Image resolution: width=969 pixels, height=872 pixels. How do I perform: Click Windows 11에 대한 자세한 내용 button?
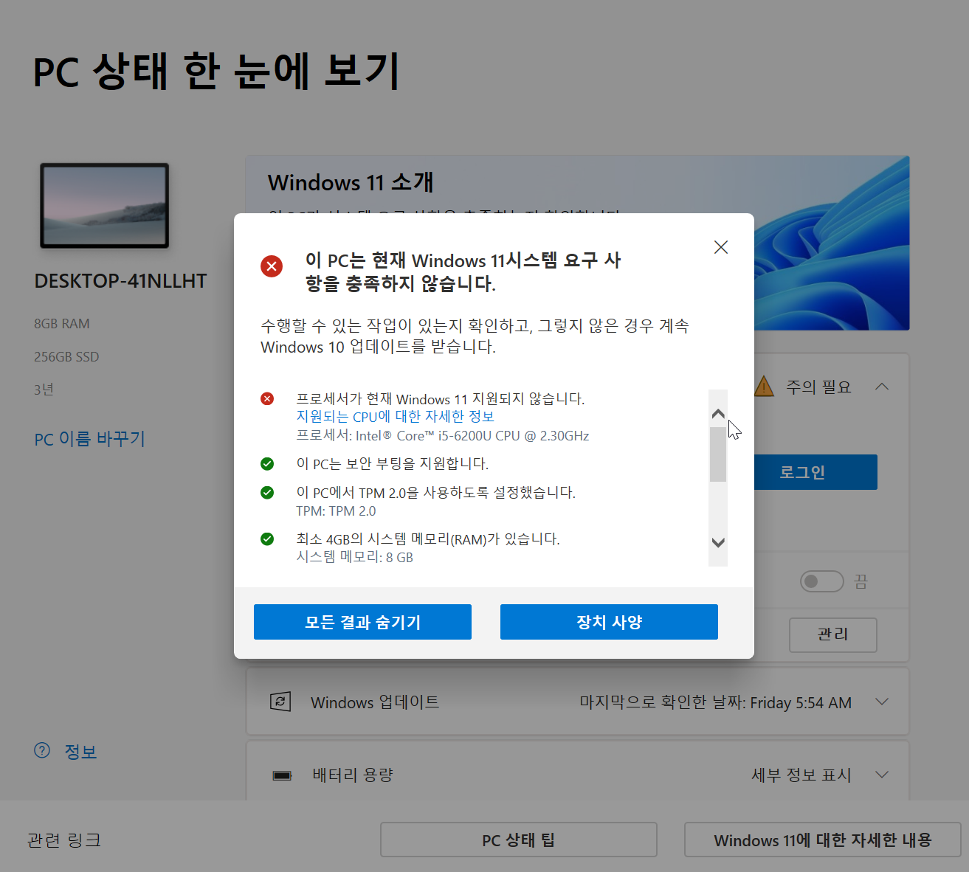coord(822,840)
